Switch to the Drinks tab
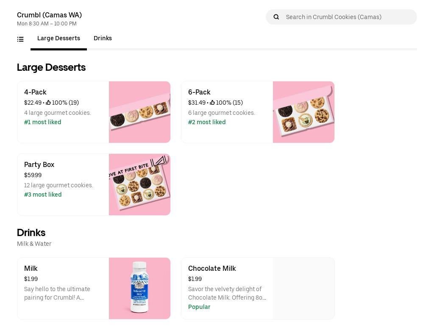 click(103, 39)
